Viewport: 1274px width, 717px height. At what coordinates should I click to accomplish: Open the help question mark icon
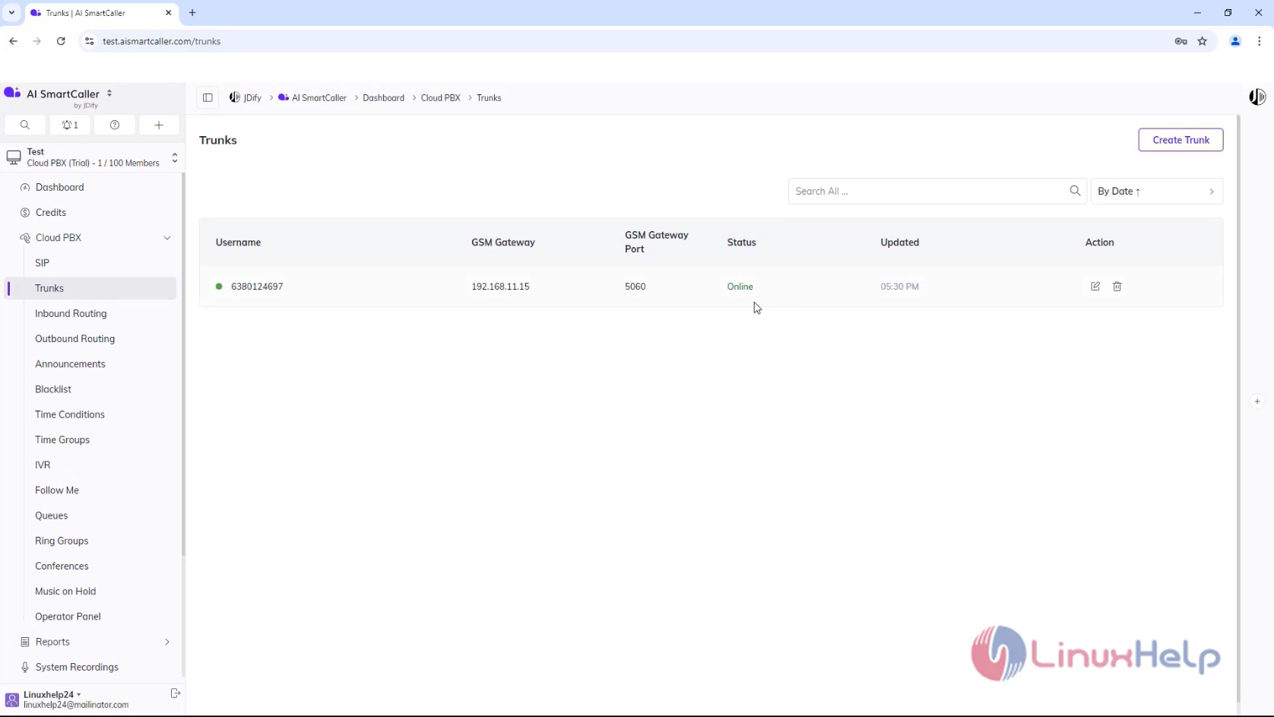pos(115,125)
